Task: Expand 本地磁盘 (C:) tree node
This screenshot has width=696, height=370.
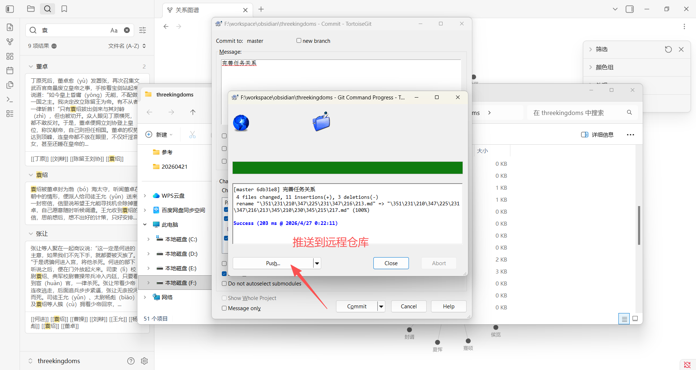Action: click(149, 239)
